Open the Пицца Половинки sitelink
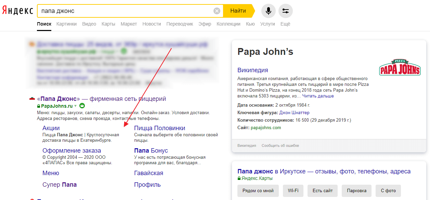 point(159,128)
